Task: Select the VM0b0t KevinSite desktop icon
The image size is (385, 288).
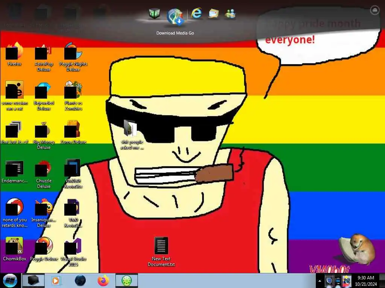Action: (x=73, y=174)
